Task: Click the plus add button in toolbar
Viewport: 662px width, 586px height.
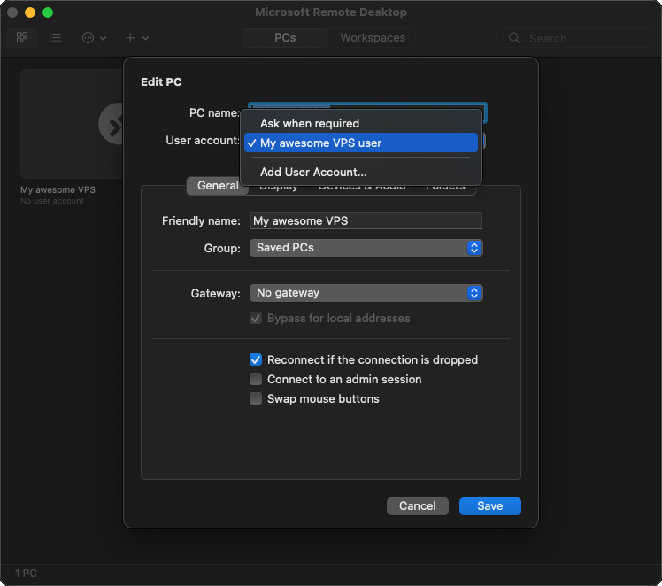Action: (x=136, y=38)
